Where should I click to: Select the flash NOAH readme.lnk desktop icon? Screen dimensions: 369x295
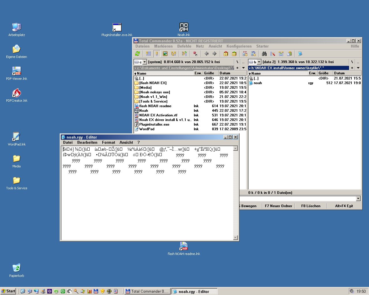(184, 249)
